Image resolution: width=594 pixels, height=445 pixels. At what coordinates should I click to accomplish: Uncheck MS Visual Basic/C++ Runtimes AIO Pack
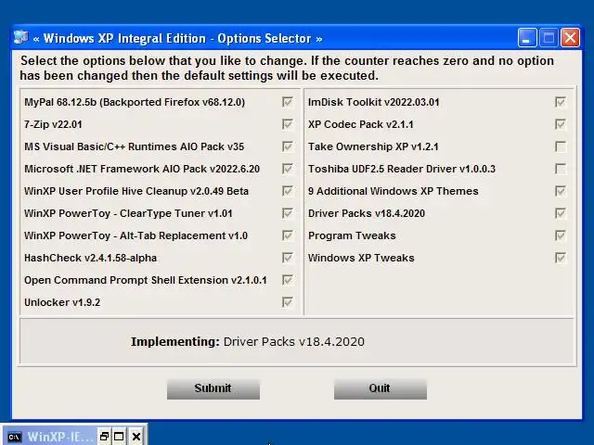coord(287,146)
